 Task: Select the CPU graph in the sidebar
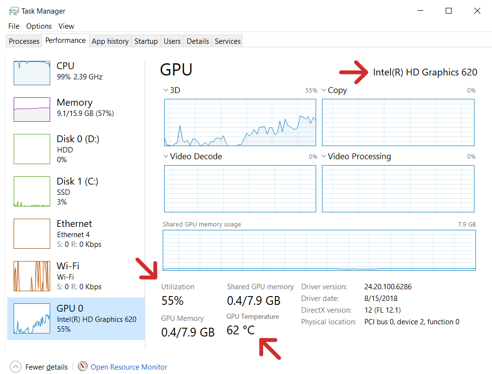pyautogui.click(x=32, y=72)
